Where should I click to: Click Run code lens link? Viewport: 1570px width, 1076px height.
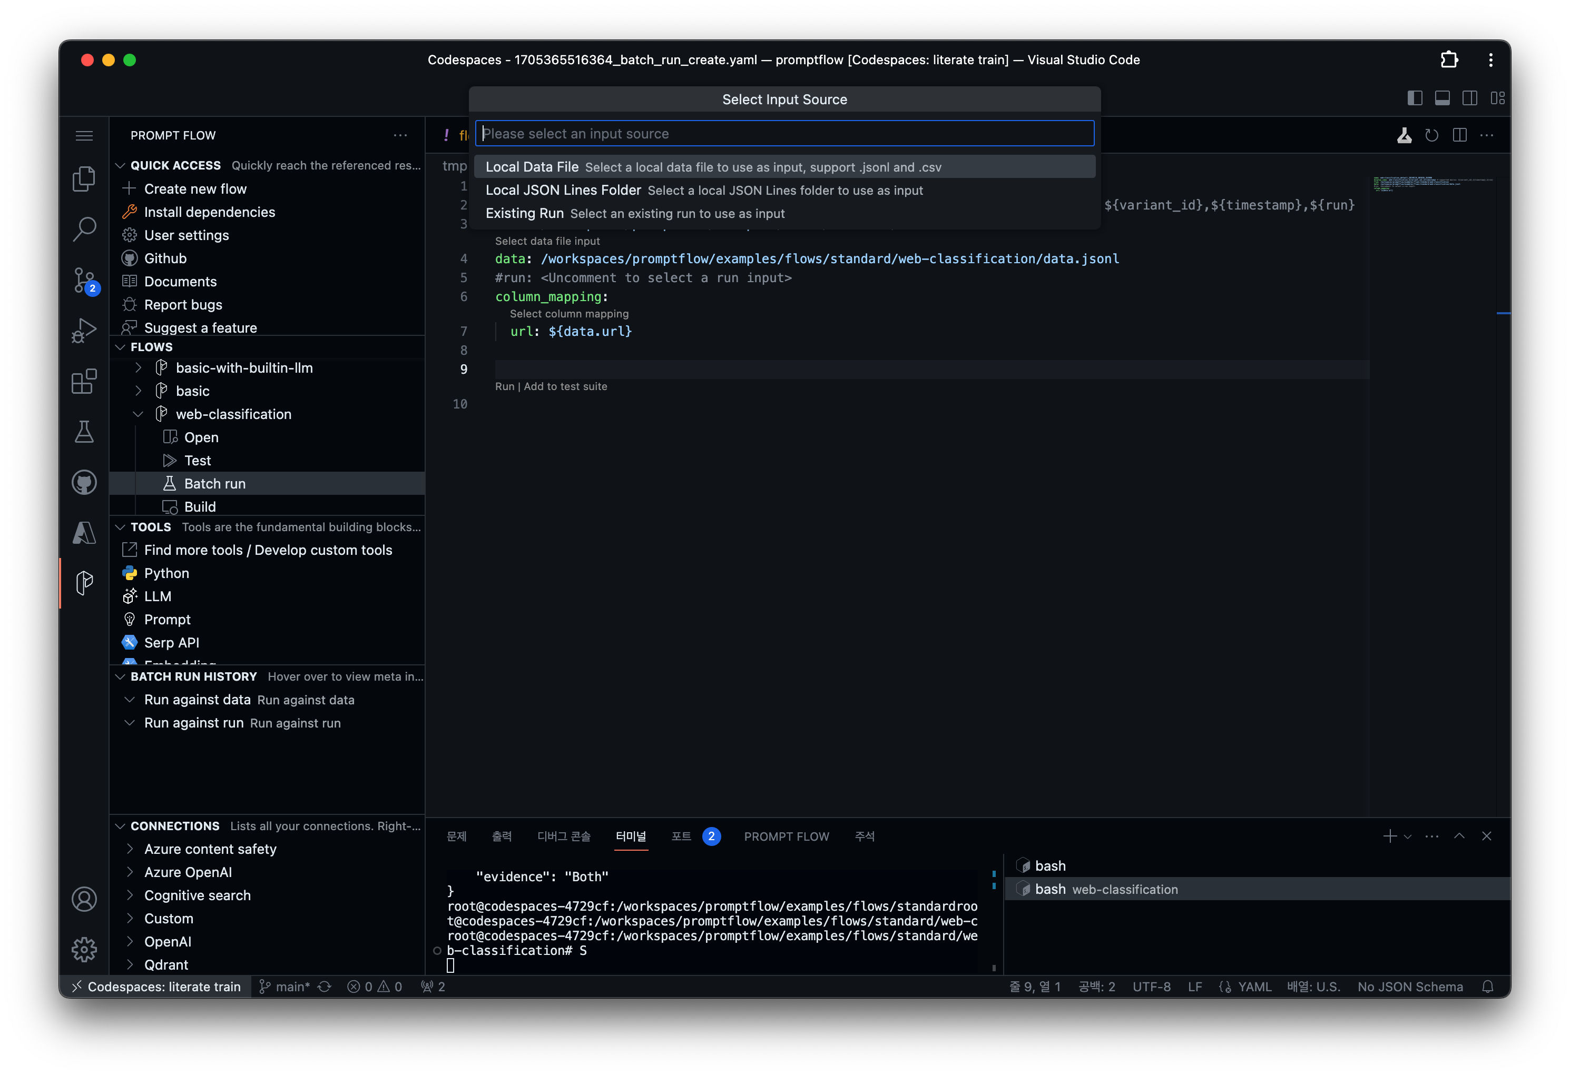click(505, 387)
